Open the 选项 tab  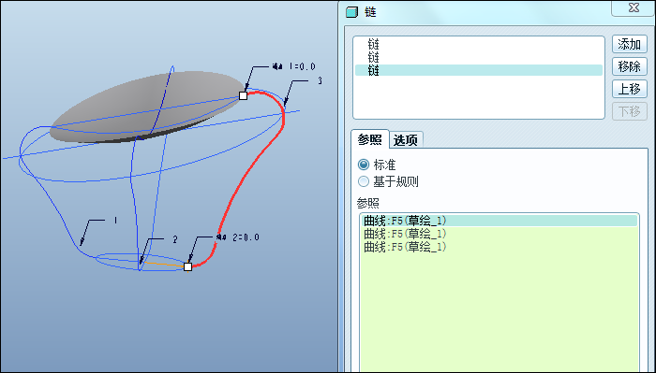(x=406, y=140)
